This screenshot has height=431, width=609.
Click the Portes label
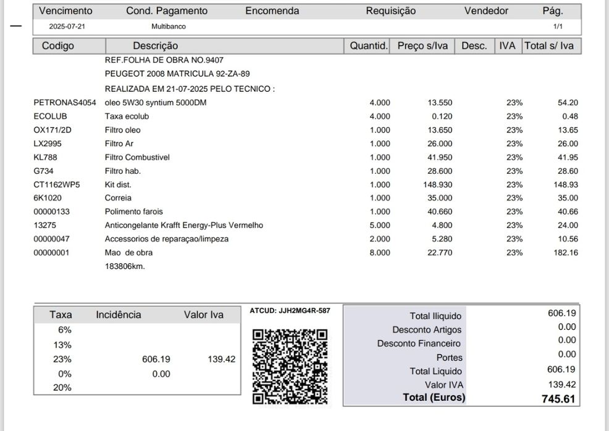point(450,358)
